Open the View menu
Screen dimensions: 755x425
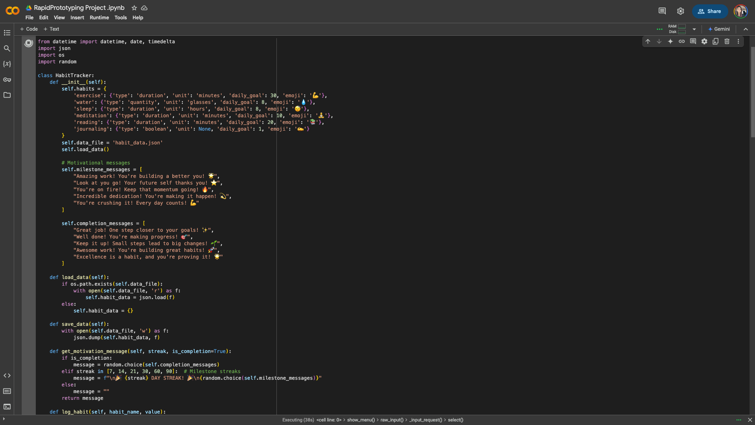59,18
